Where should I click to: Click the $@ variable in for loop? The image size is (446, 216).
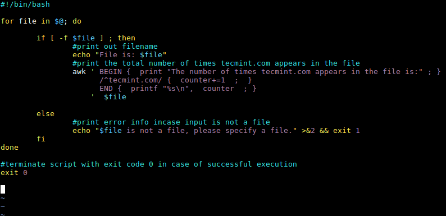59,21
